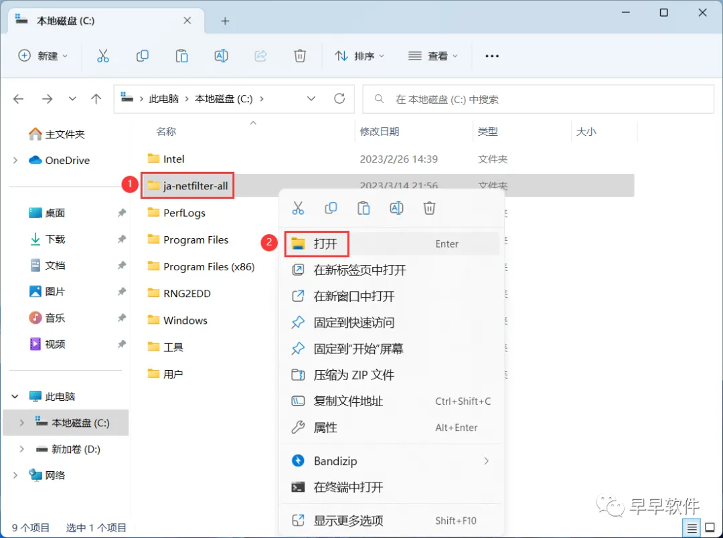Expand the 本地磁盘 (C:) tree node
The image size is (723, 538).
[21, 423]
